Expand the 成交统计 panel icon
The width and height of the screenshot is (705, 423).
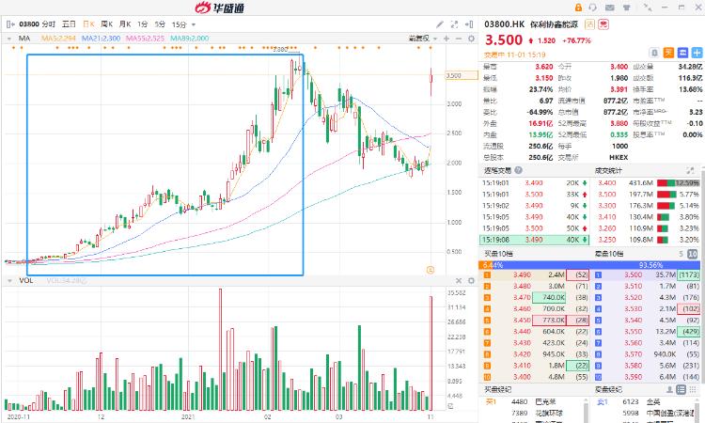point(690,170)
